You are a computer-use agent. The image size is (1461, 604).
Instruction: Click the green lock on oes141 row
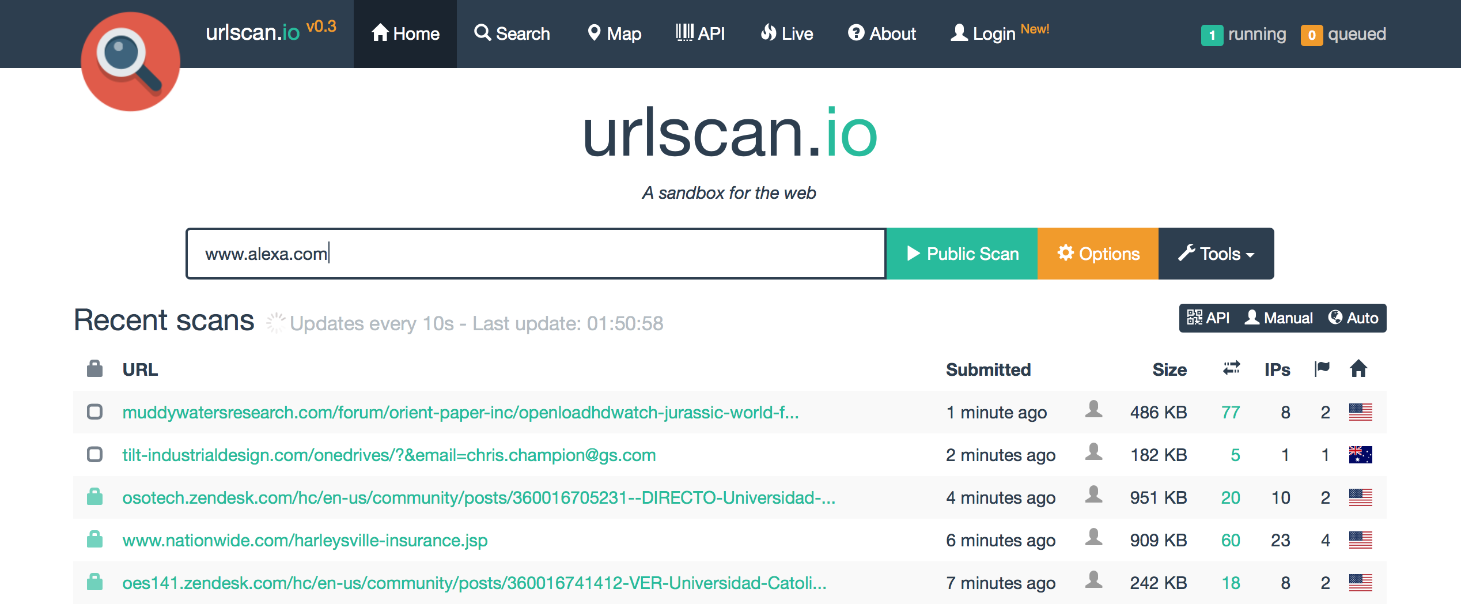94,582
